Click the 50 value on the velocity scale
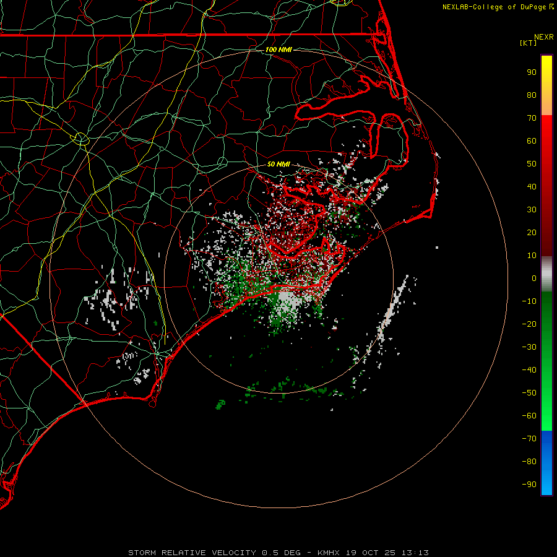The width and height of the screenshot is (557, 557). [x=532, y=164]
